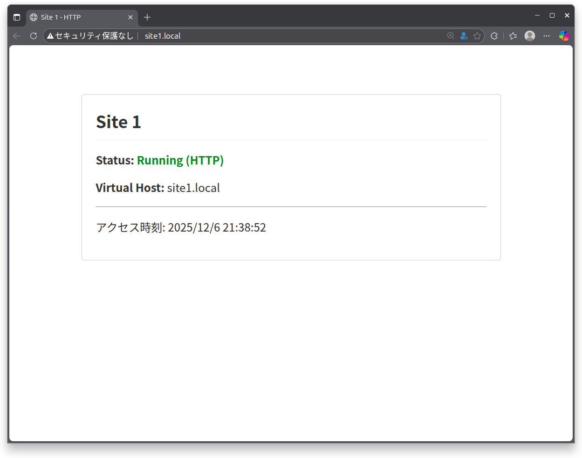Click the blue profile-switch person icon

(x=464, y=36)
